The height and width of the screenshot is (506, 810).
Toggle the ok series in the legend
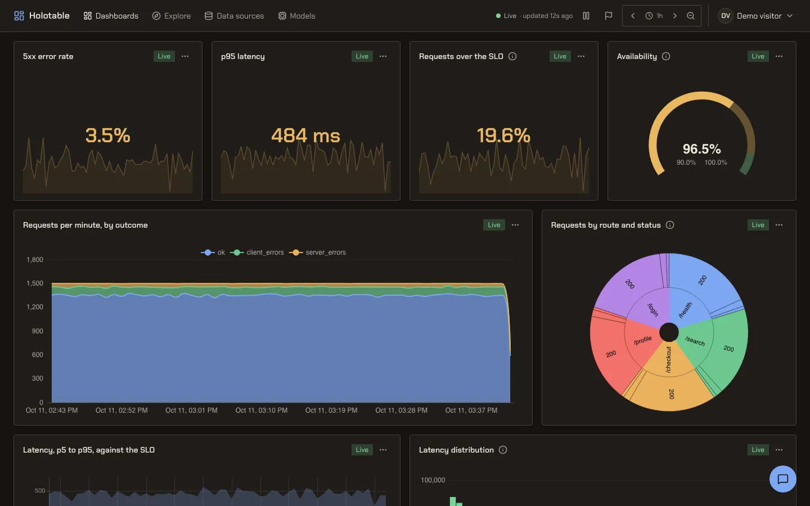click(x=213, y=252)
